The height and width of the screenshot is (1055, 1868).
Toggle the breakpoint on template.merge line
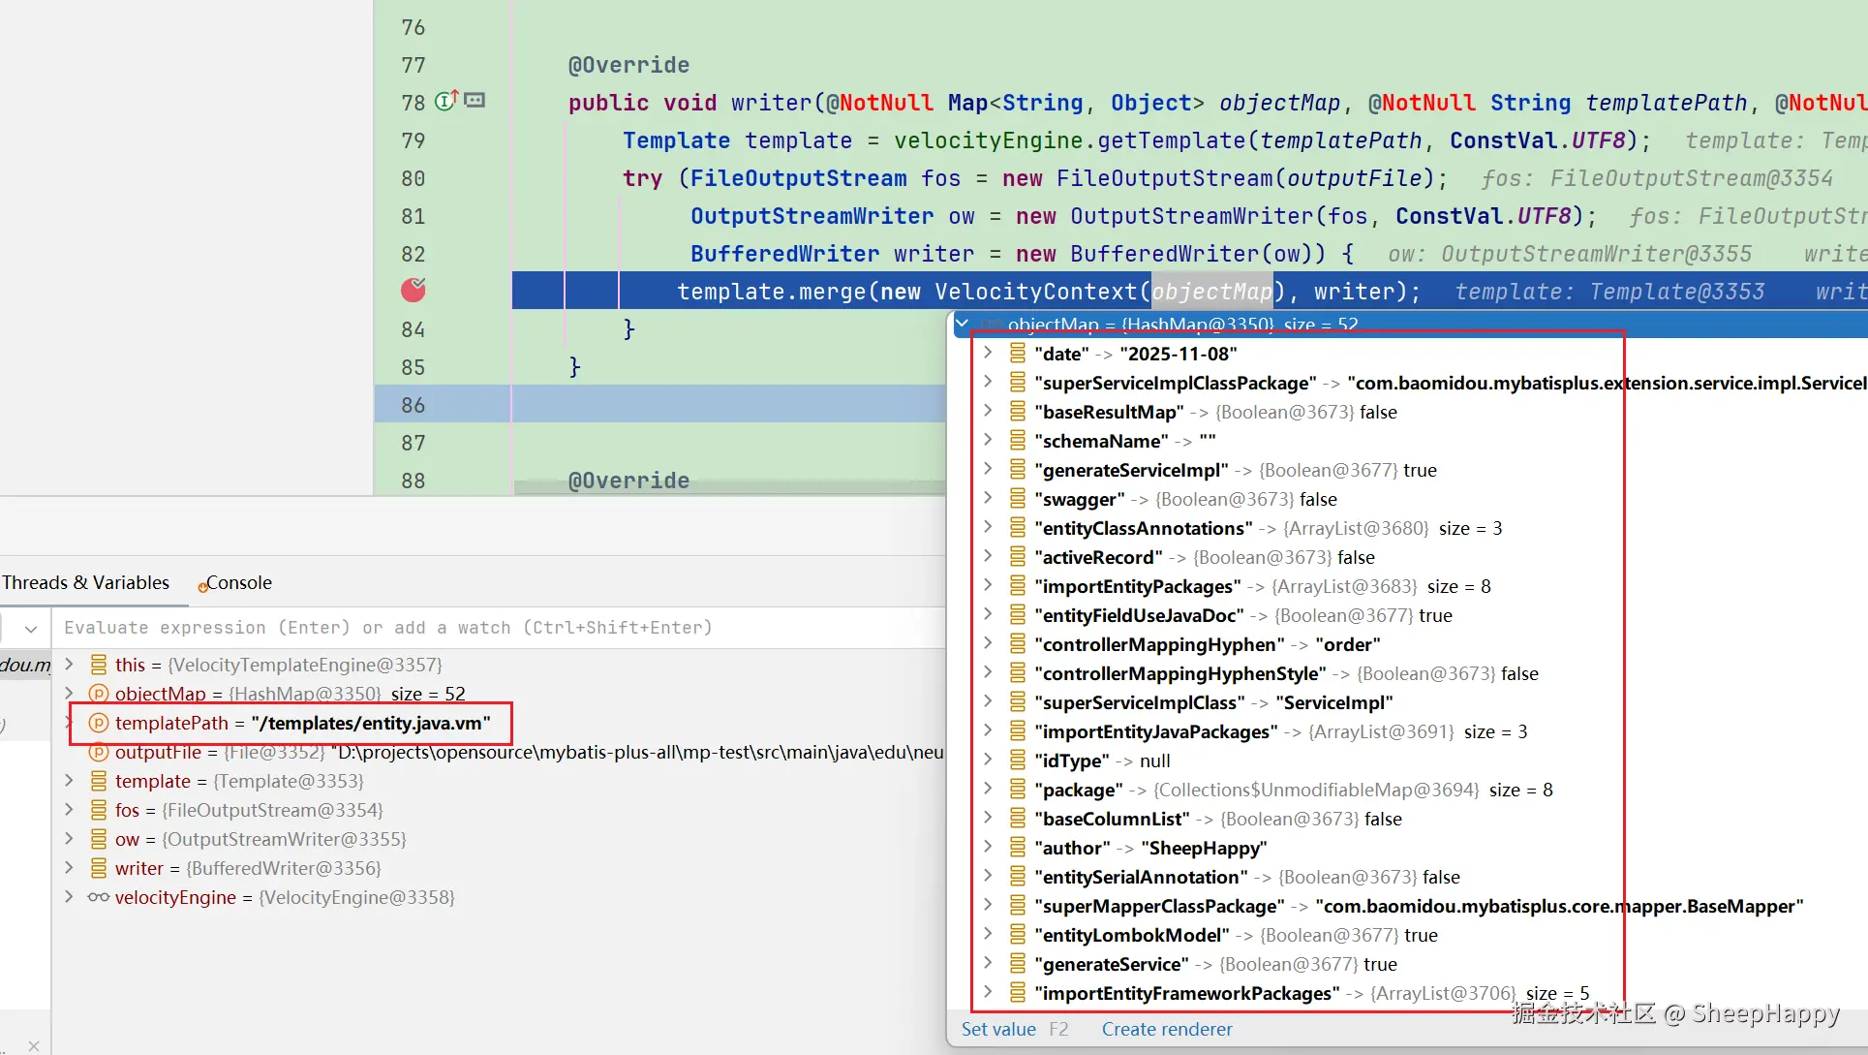[413, 290]
